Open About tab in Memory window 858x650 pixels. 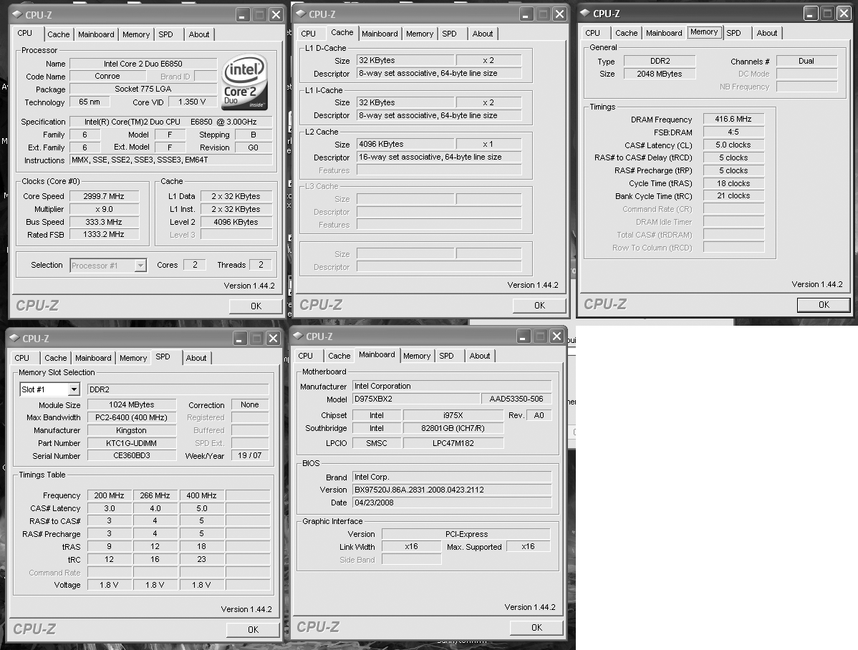point(766,34)
